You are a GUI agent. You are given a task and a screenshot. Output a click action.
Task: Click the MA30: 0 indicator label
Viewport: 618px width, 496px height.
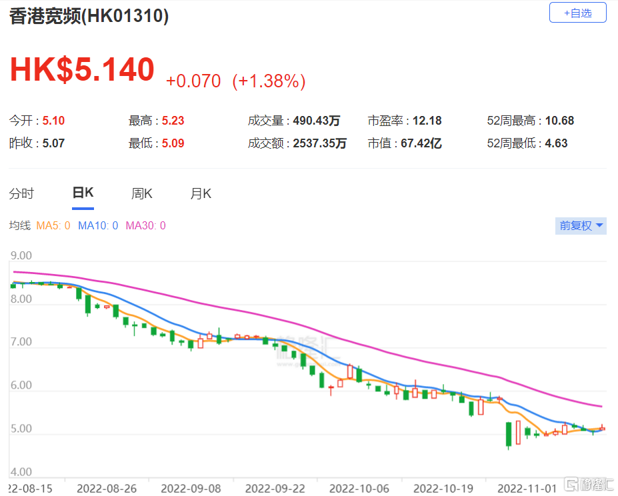click(x=146, y=225)
